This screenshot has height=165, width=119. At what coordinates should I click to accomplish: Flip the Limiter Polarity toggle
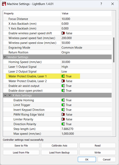pos(63,119)
